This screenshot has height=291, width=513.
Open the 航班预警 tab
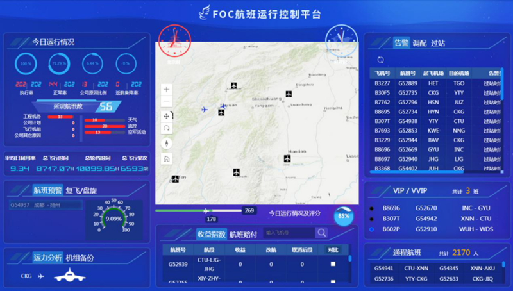coord(47,190)
